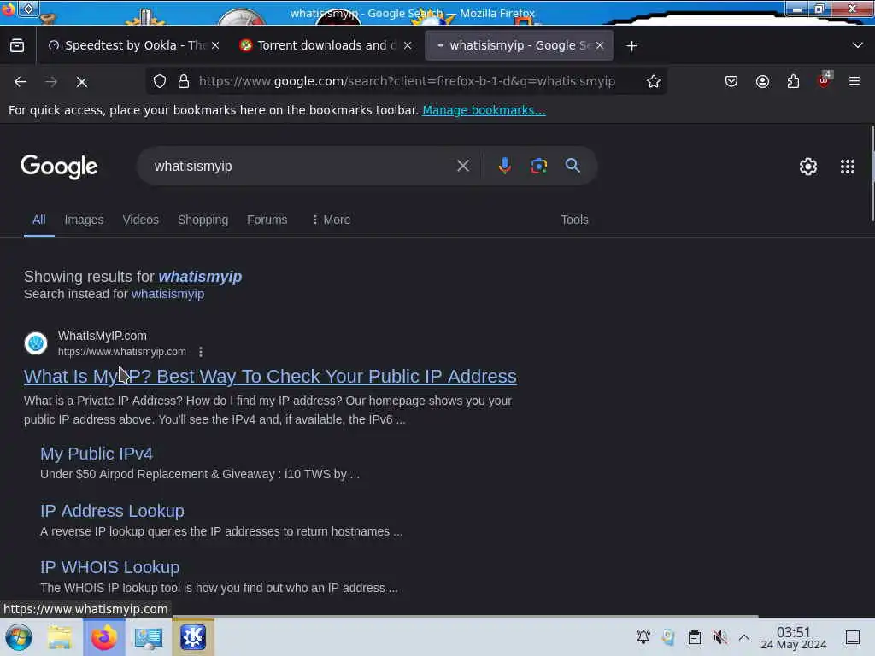
Task: Open extensions puzzle icon
Action: click(793, 81)
